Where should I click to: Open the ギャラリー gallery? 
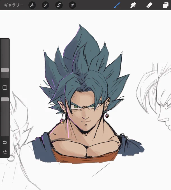click(x=14, y=5)
